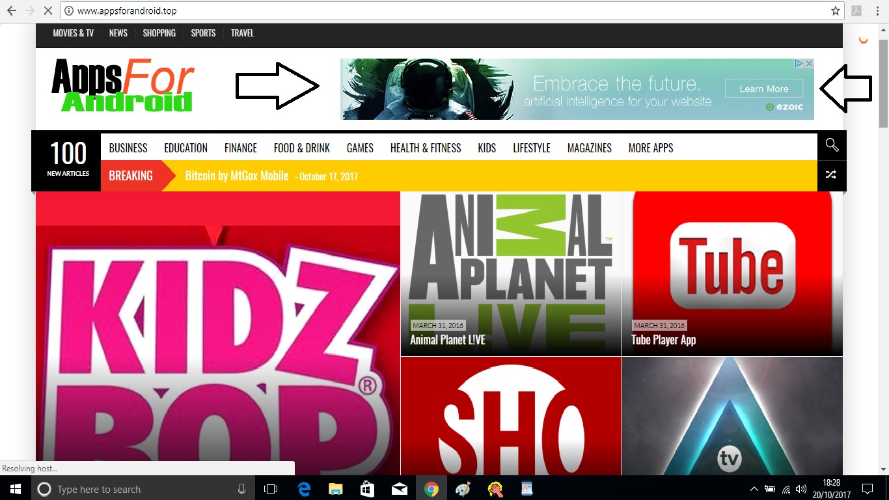Open the Travel category
The image size is (889, 500).
click(242, 33)
